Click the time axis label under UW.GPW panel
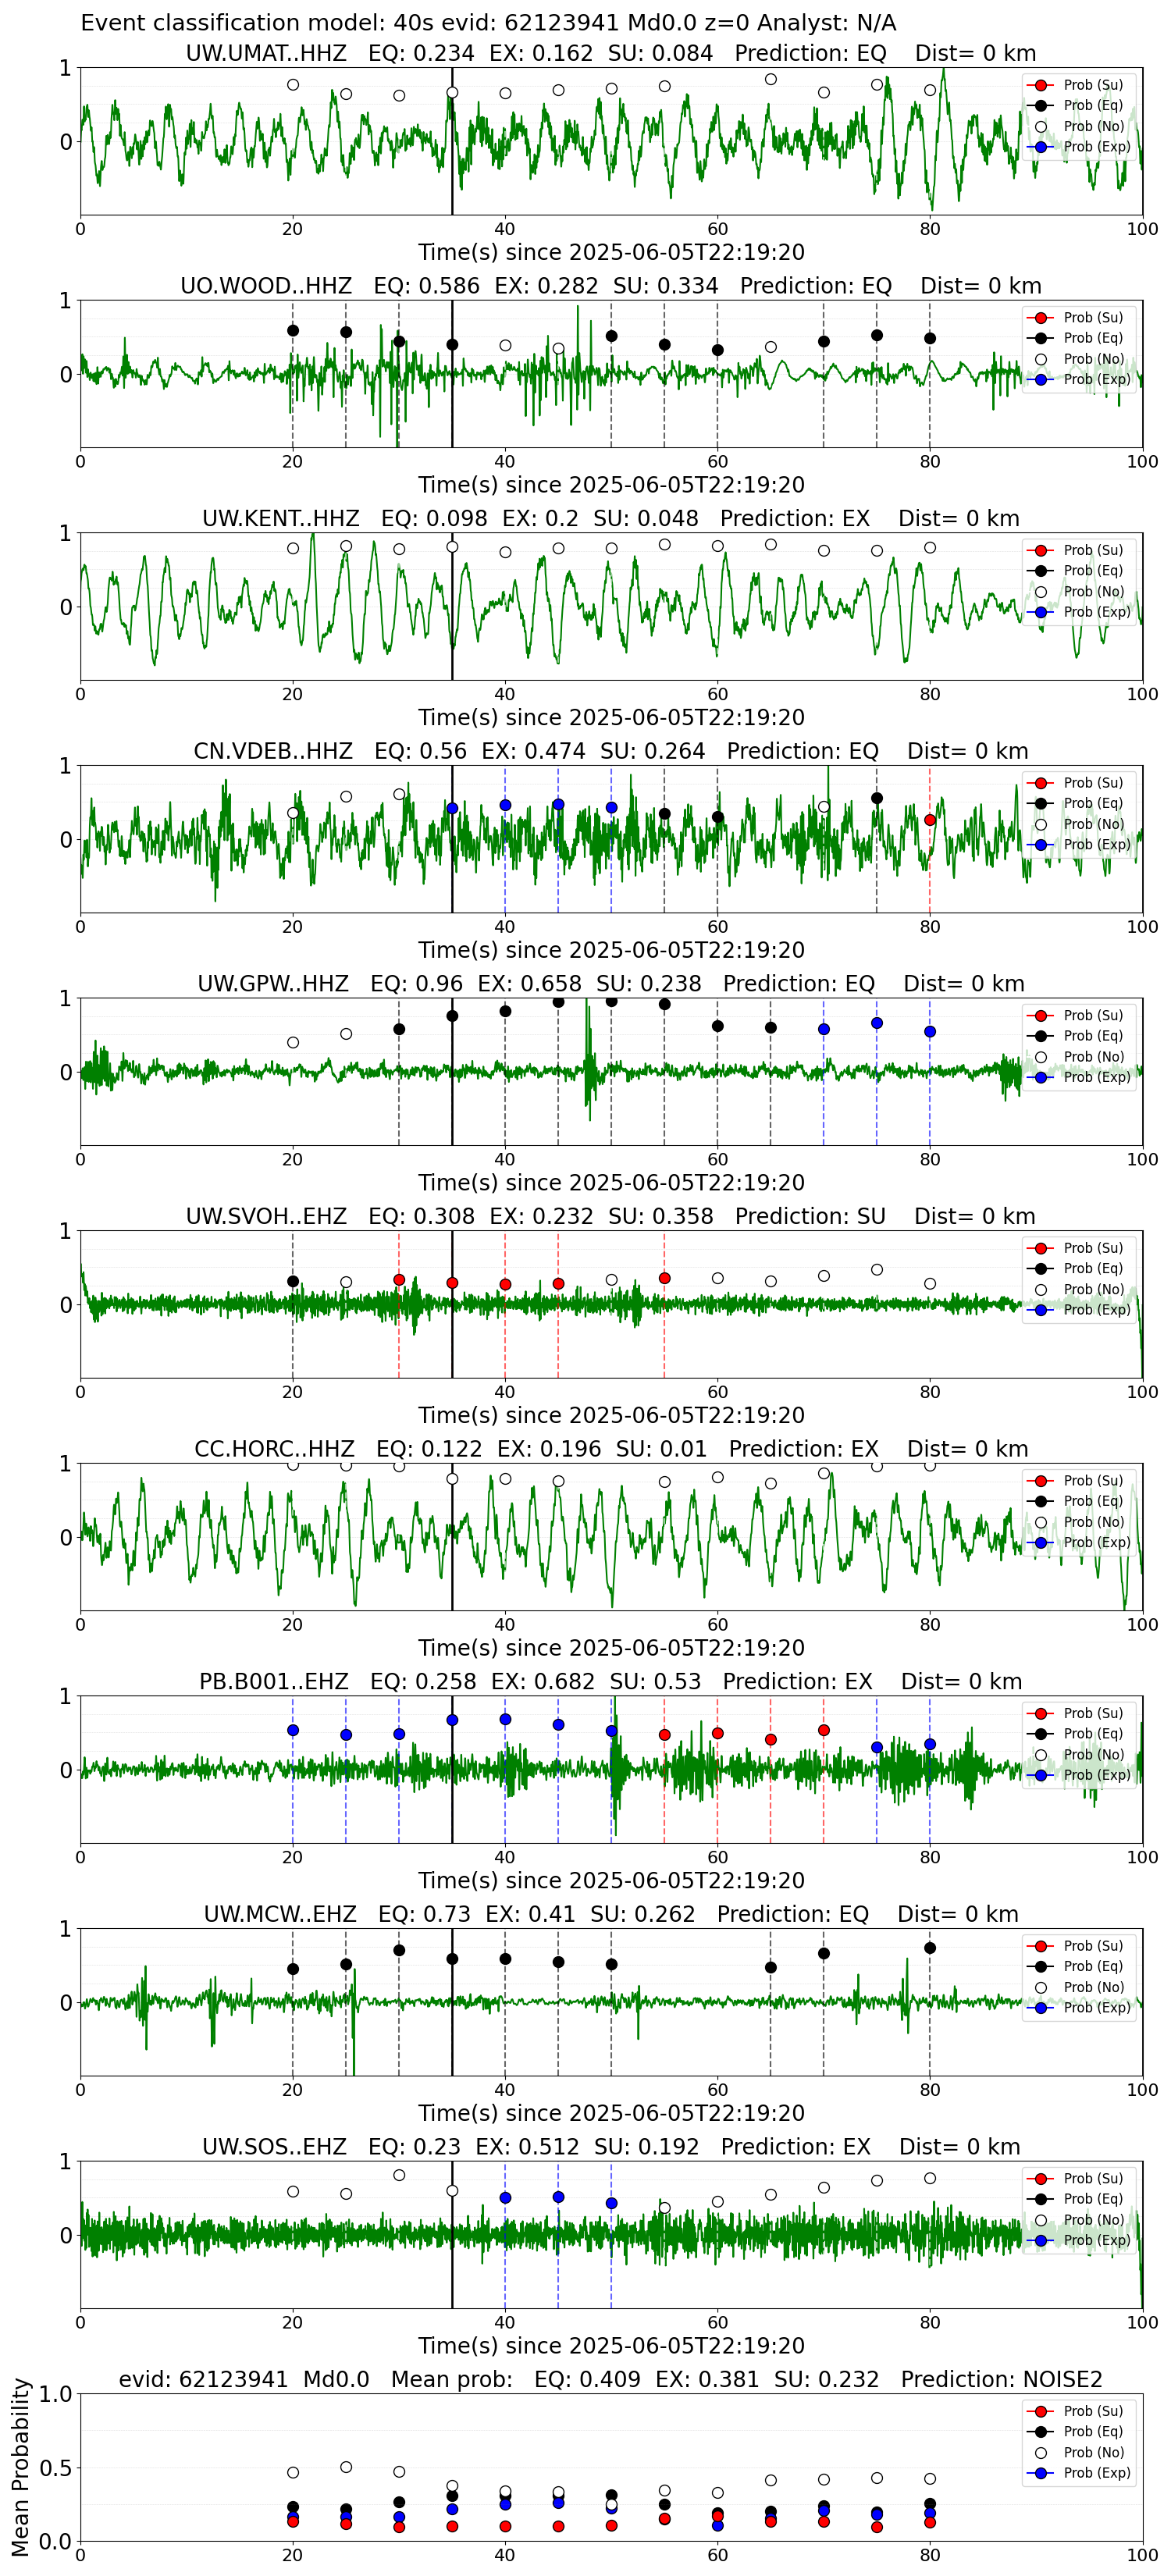The image size is (1171, 2576). click(611, 1183)
